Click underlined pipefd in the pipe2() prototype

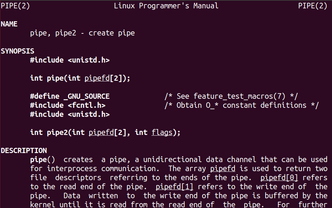click(x=101, y=133)
